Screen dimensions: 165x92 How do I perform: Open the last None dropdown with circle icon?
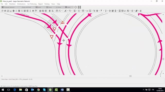pos(69,7)
